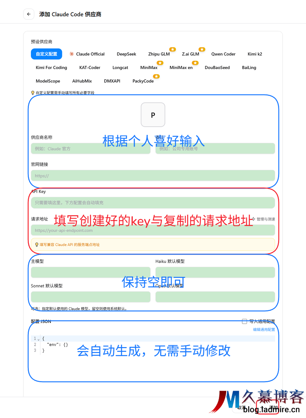Click the back arrow button
This screenshot has height=418, width=306.
(x=29, y=14)
